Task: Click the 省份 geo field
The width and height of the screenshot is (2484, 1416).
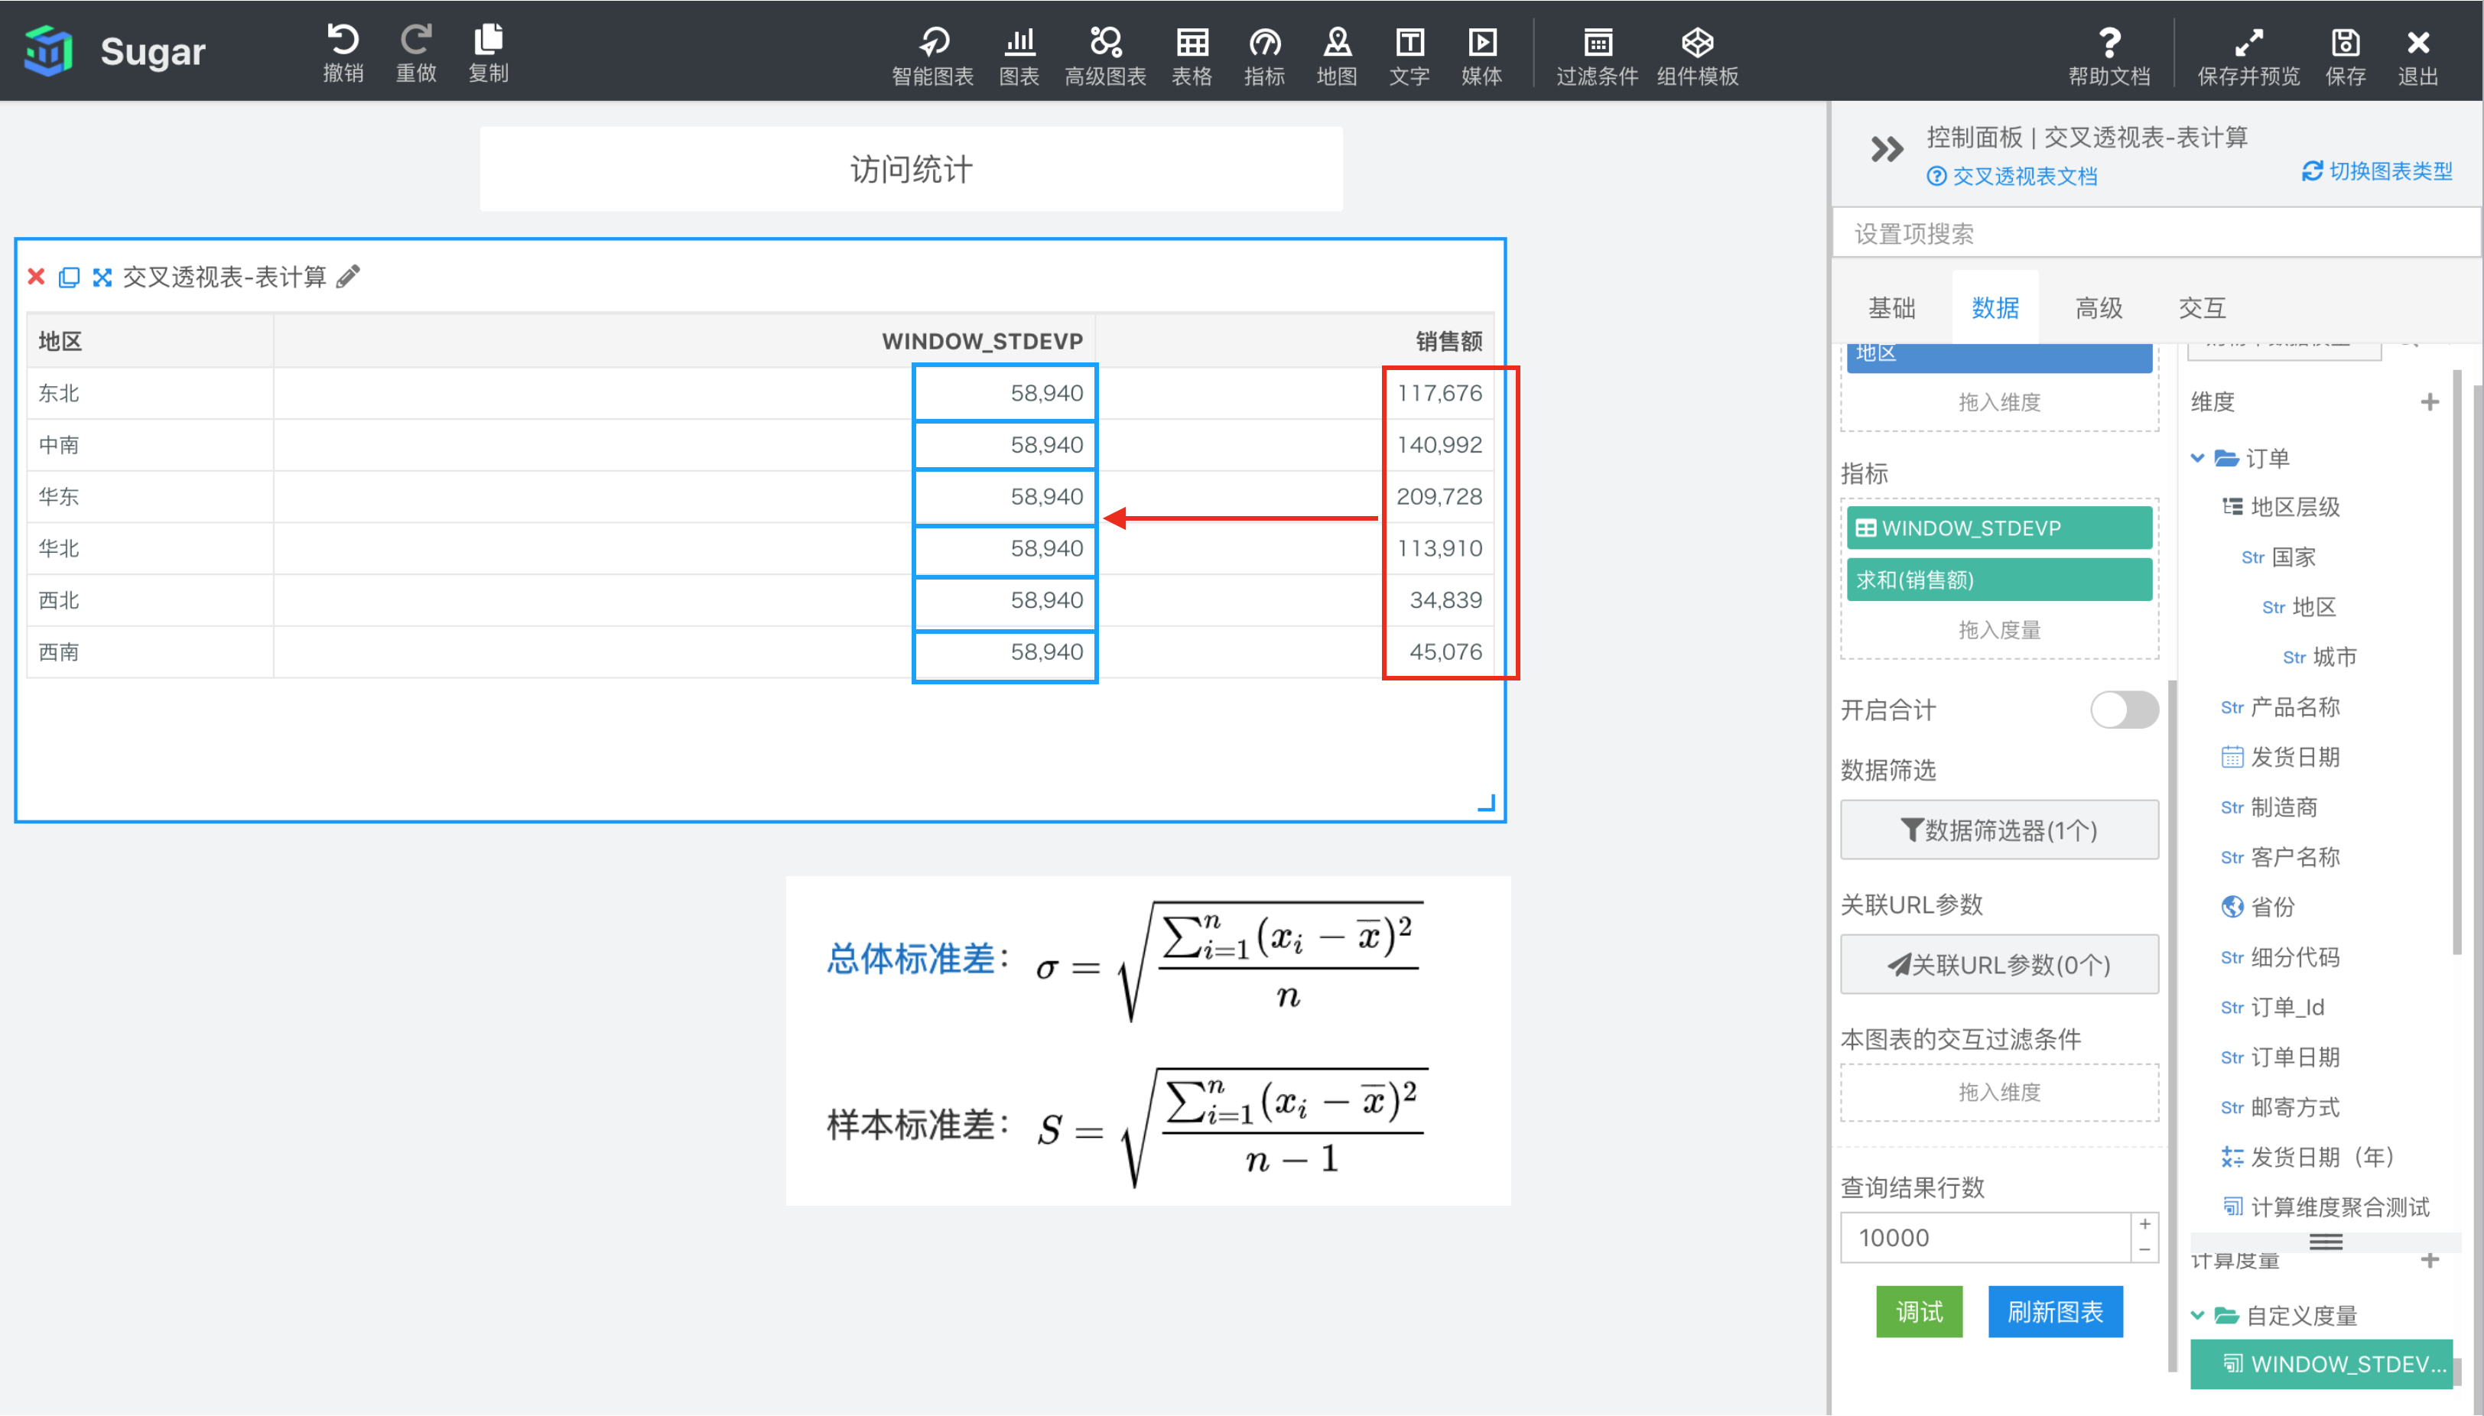Action: pos(2258,908)
